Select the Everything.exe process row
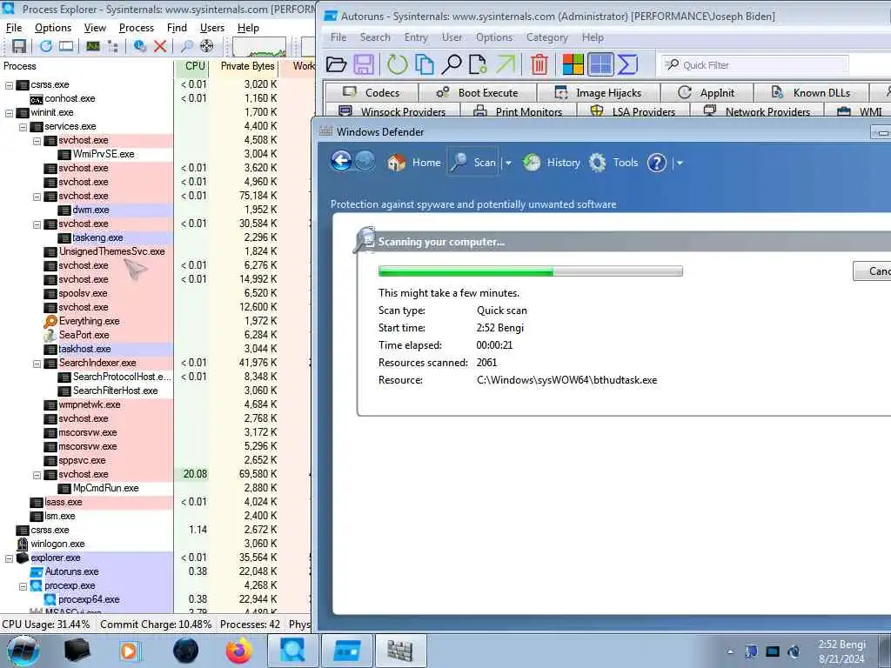Image resolution: width=891 pixels, height=668 pixels. (x=90, y=322)
